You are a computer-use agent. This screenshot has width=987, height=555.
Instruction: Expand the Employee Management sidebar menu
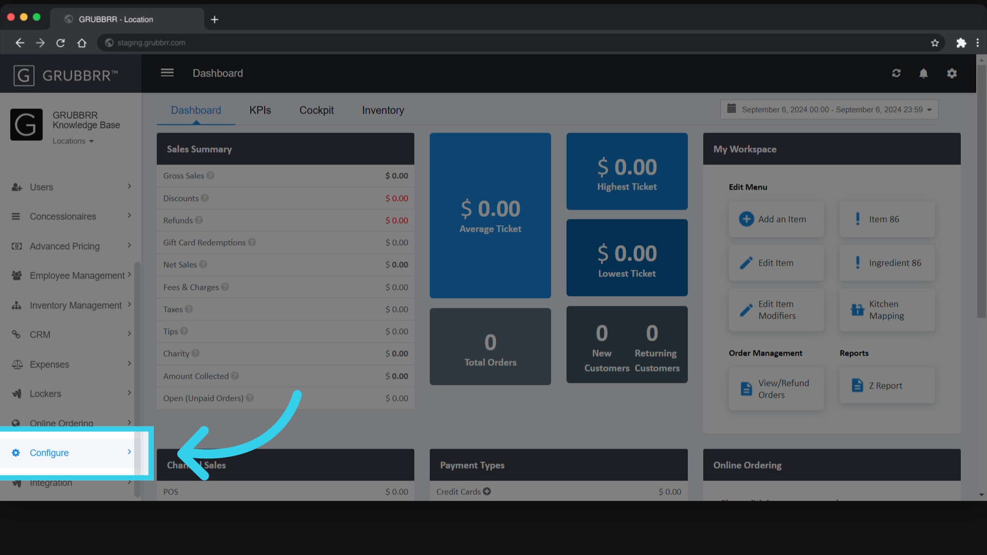[x=71, y=275]
